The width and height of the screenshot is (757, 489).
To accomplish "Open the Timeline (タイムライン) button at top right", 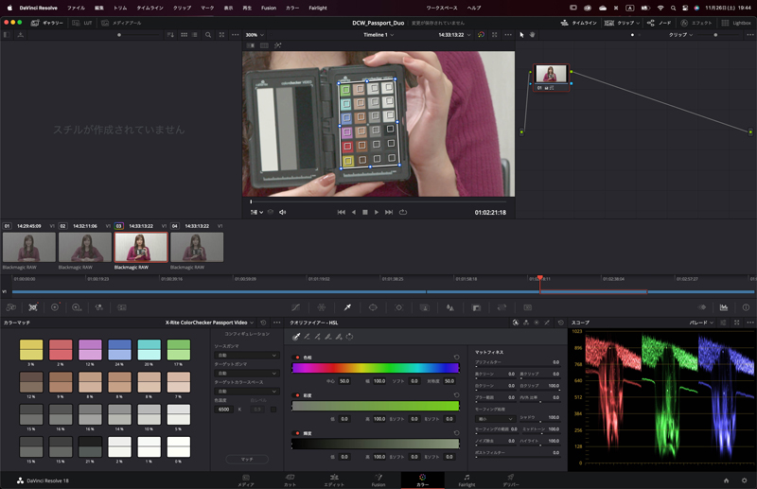I will [579, 22].
